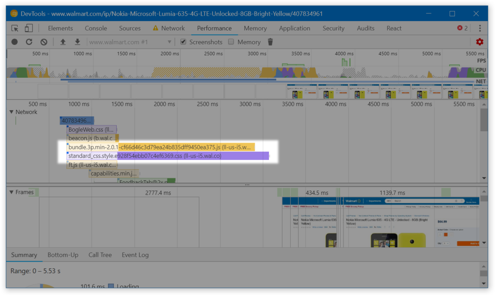Switch to the Memory panel tab

(255, 28)
